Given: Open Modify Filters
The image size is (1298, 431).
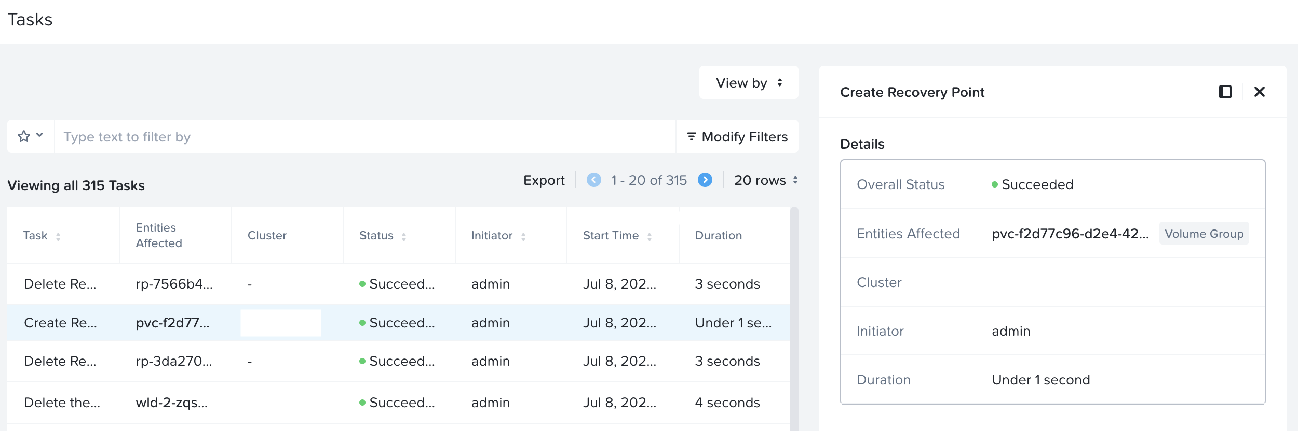Looking at the screenshot, I should pyautogui.click(x=737, y=137).
